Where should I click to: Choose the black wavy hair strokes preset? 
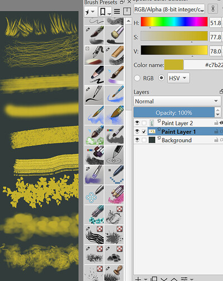click(x=94, y=234)
